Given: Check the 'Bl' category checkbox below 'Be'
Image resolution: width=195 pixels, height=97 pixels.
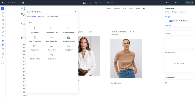Looking at the screenshot, I should pos(22,51).
